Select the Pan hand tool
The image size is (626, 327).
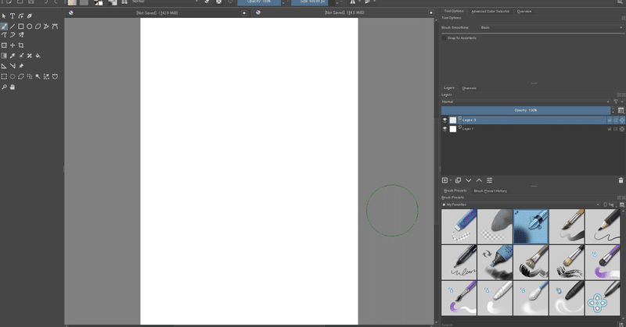click(13, 87)
